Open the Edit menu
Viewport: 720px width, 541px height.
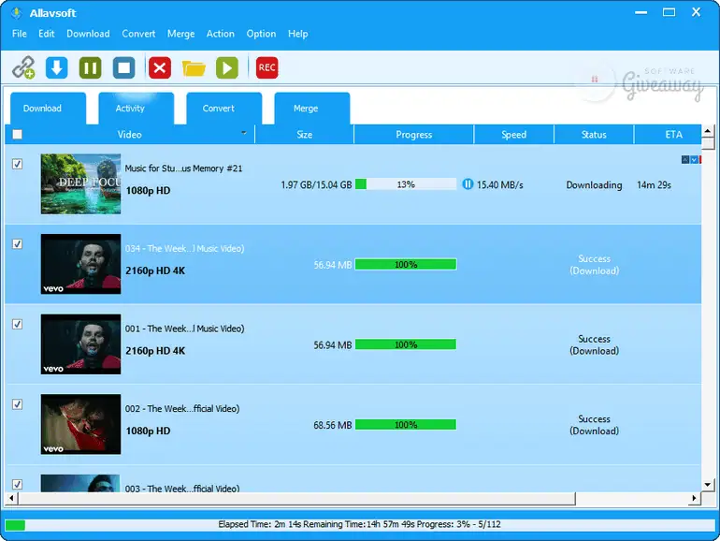[x=47, y=34]
